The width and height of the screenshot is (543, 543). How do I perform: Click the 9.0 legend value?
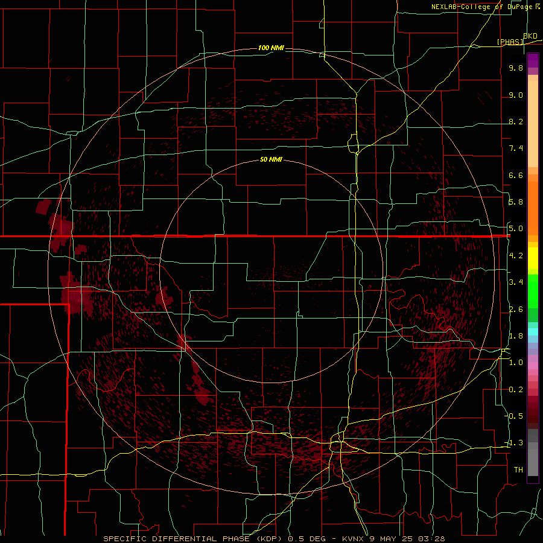516,95
